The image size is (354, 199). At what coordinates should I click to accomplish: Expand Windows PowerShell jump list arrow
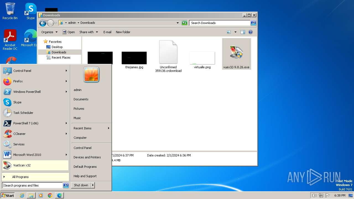coord(66,92)
